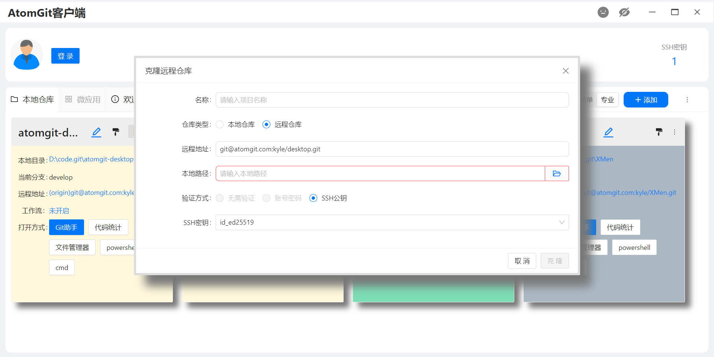
Task: Click the (origin)git@atomgit.com remote address link
Action: pyautogui.click(x=91, y=193)
